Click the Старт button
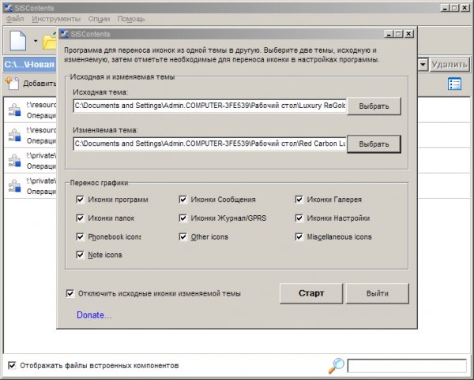The height and width of the screenshot is (380, 474). [x=311, y=293]
